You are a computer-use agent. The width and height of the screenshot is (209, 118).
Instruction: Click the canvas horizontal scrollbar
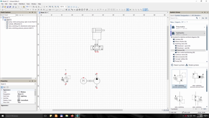(88, 110)
